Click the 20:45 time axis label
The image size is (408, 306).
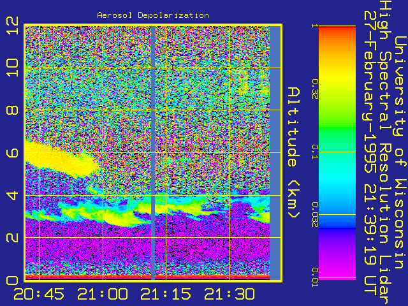tap(39, 294)
